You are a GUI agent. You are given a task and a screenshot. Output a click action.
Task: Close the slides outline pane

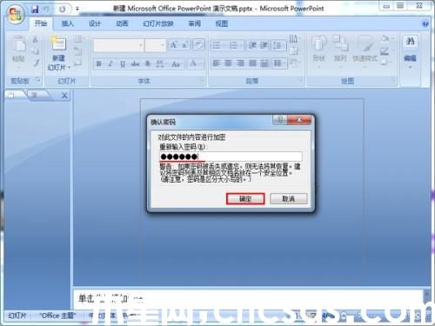(x=64, y=95)
